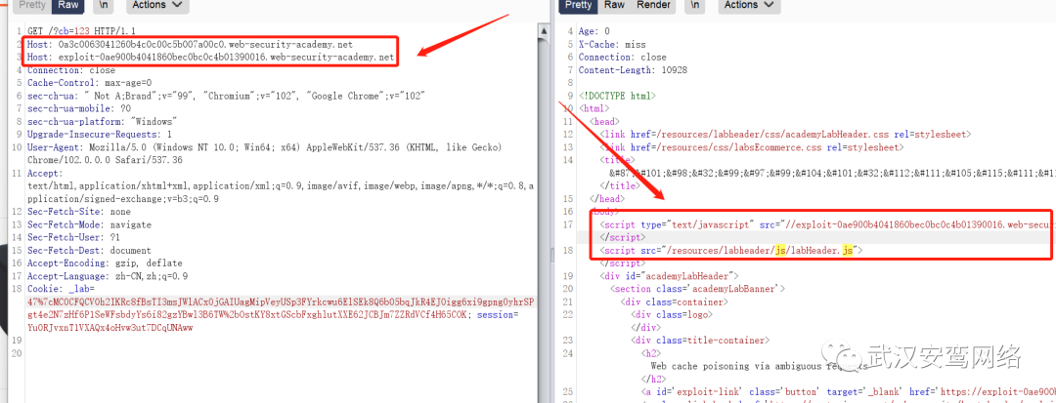Click the Accept: header label on line 11

pyautogui.click(x=43, y=174)
